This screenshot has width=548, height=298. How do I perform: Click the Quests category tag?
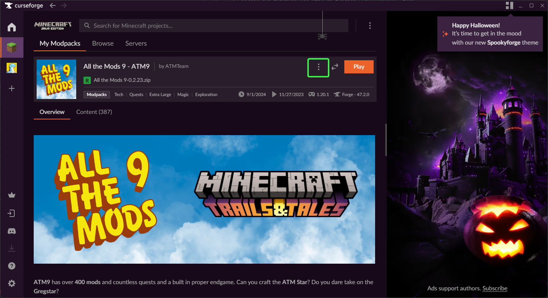(136, 95)
